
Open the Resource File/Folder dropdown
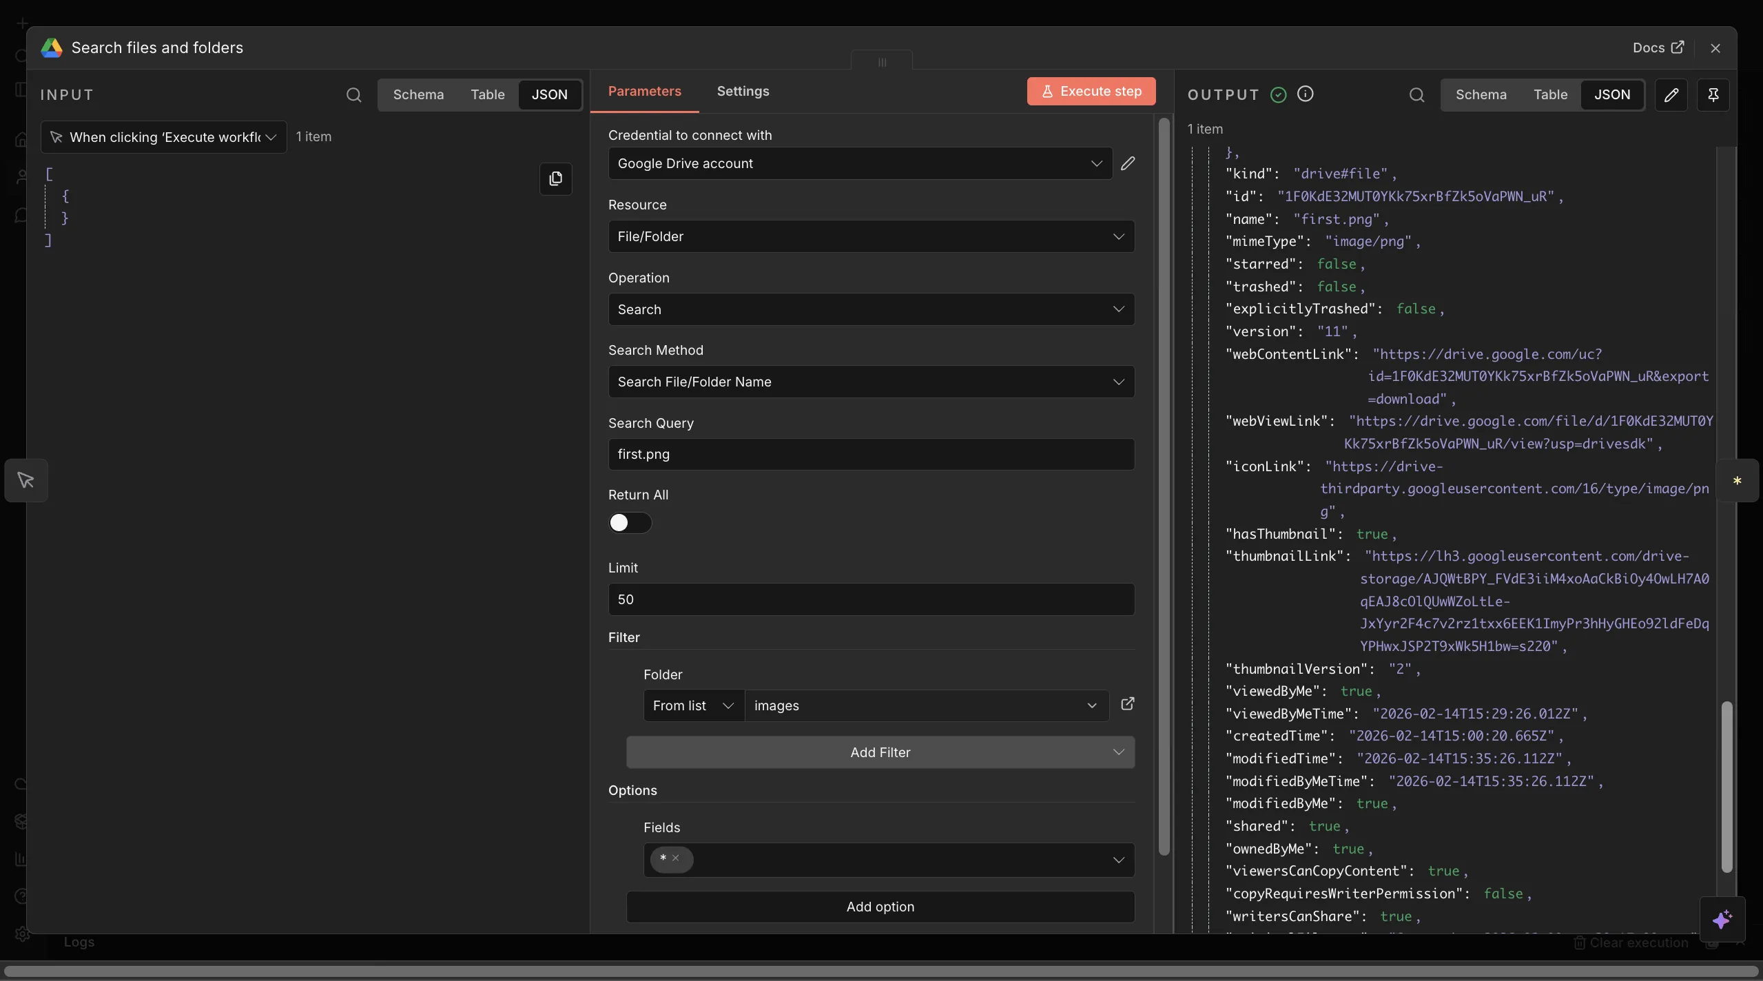pyautogui.click(x=871, y=236)
